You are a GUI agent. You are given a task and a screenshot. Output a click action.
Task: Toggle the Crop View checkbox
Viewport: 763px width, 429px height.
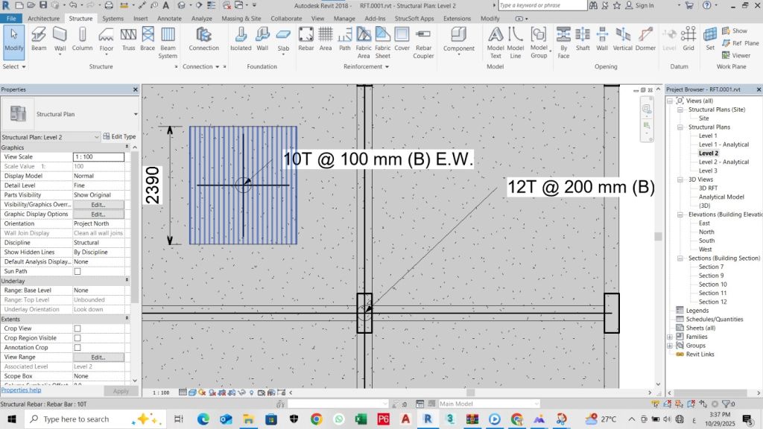pos(77,328)
